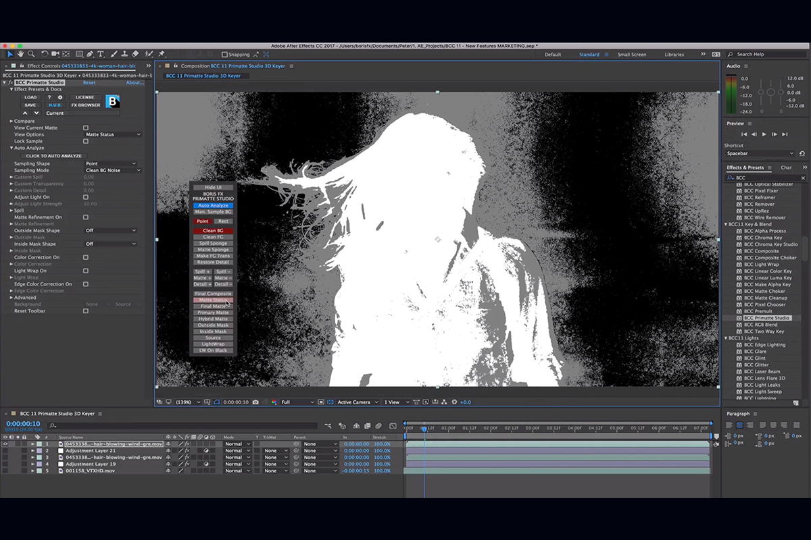The image size is (811, 540).
Task: Click the Play button in Preview panel
Action: [x=764, y=134]
